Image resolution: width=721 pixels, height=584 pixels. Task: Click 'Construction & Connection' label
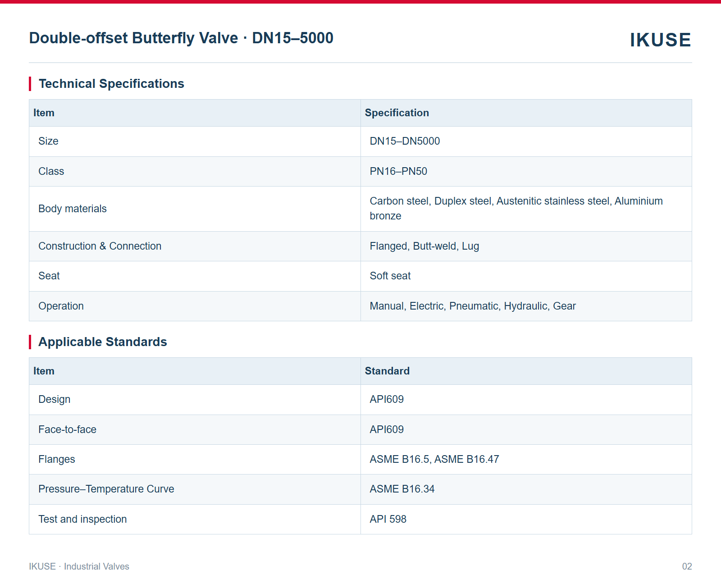[x=100, y=246]
